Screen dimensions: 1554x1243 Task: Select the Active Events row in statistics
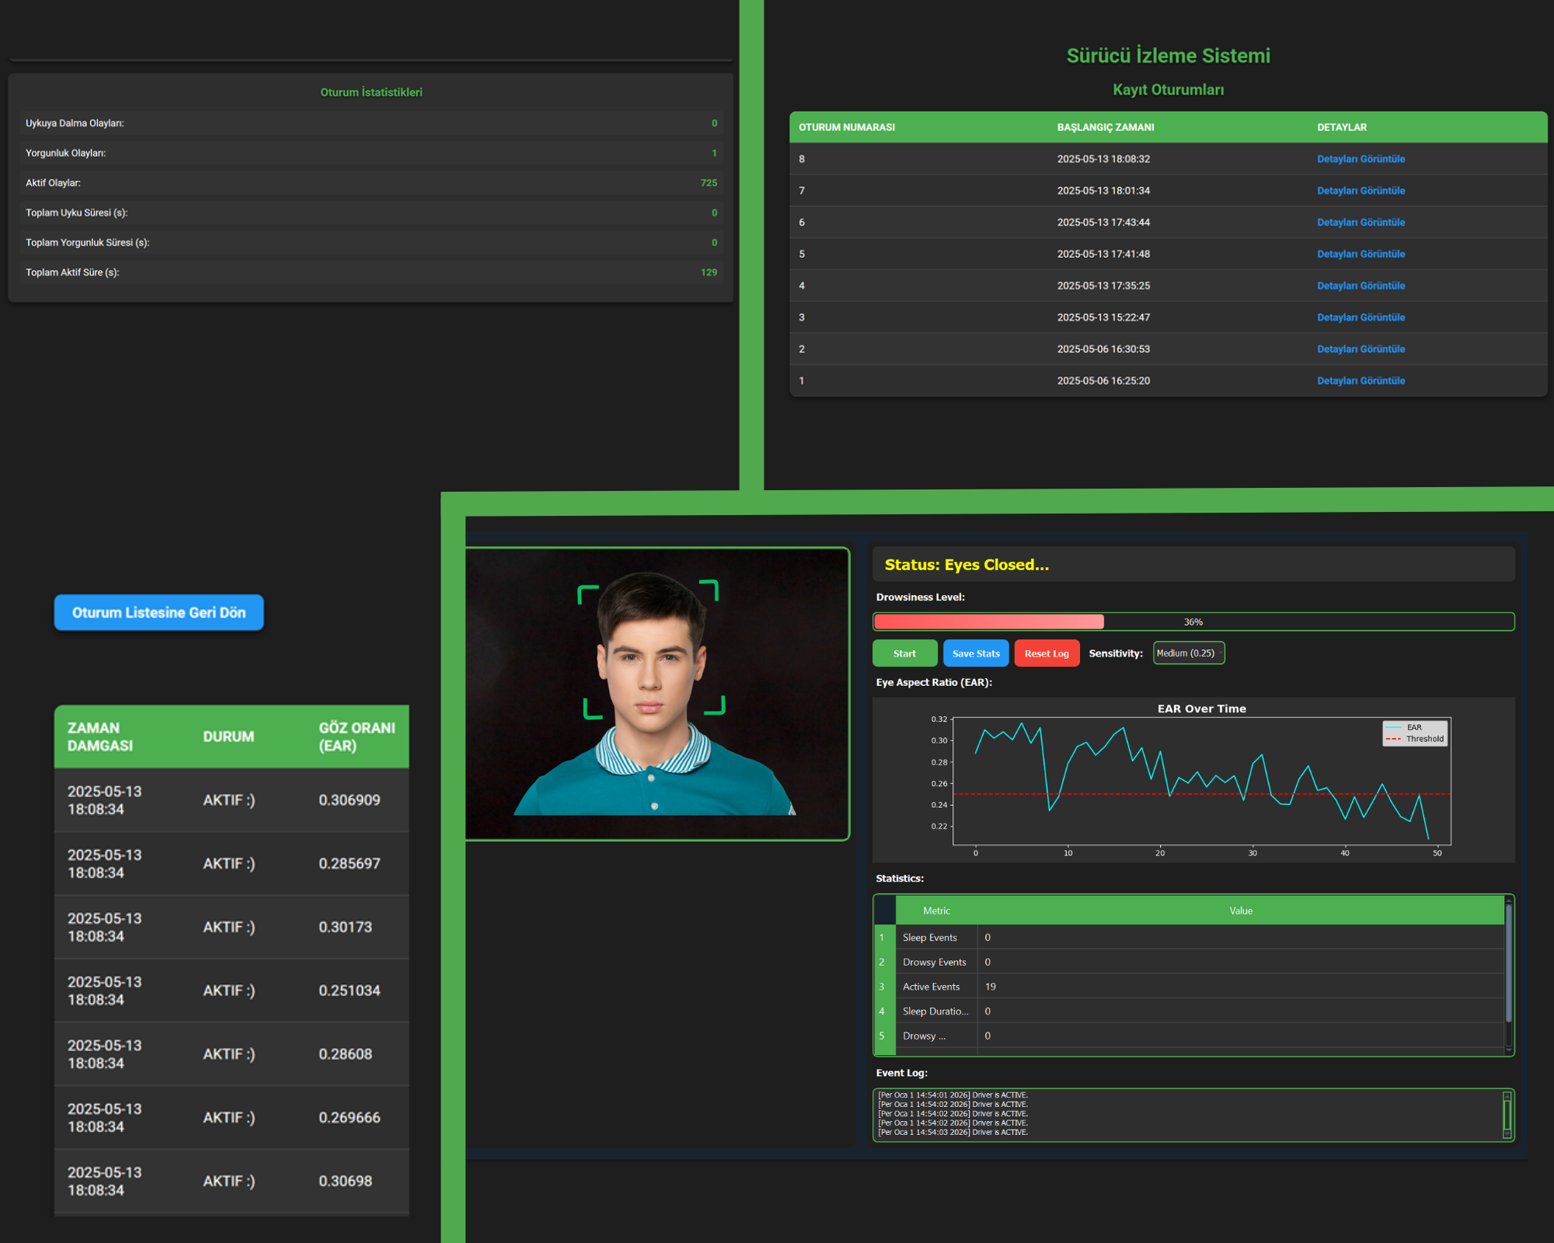point(931,987)
